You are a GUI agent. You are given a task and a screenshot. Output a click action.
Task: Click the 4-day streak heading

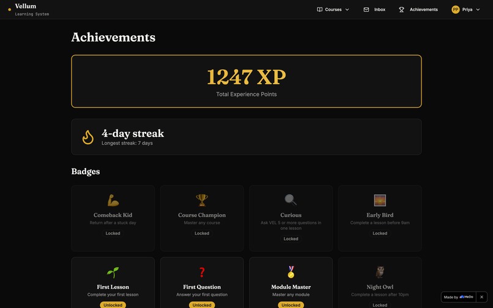tap(133, 133)
